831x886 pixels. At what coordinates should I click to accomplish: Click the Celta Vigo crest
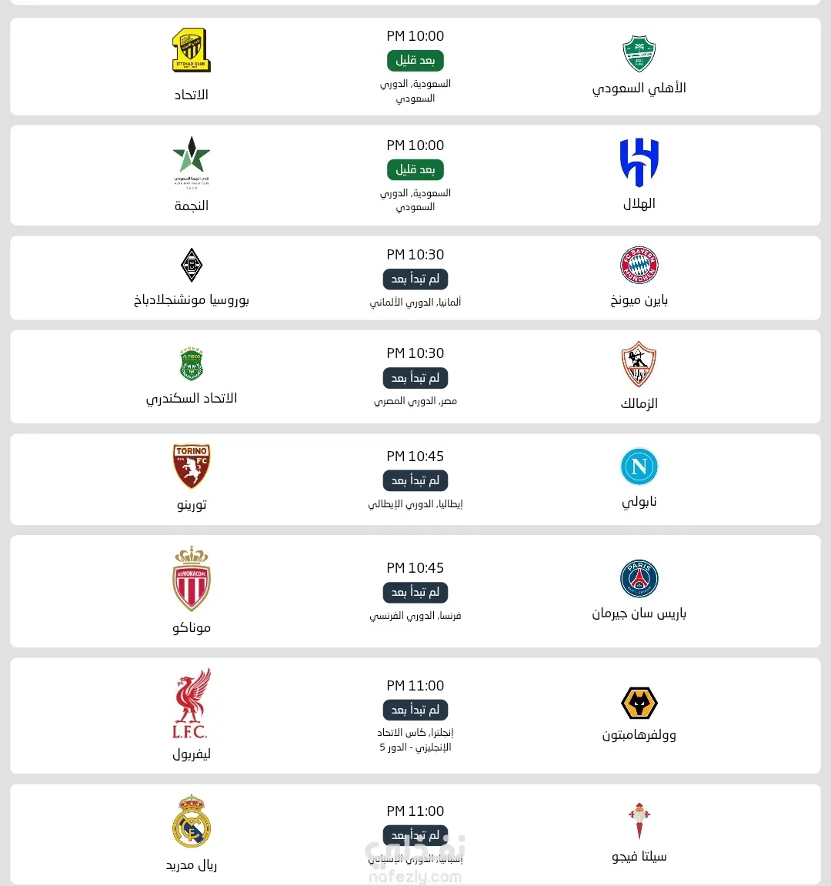[x=639, y=821]
